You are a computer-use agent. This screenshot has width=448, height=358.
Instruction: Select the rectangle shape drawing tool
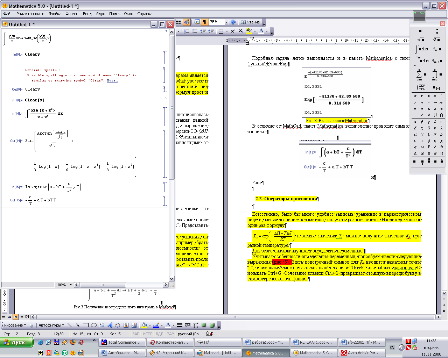pos(86,325)
